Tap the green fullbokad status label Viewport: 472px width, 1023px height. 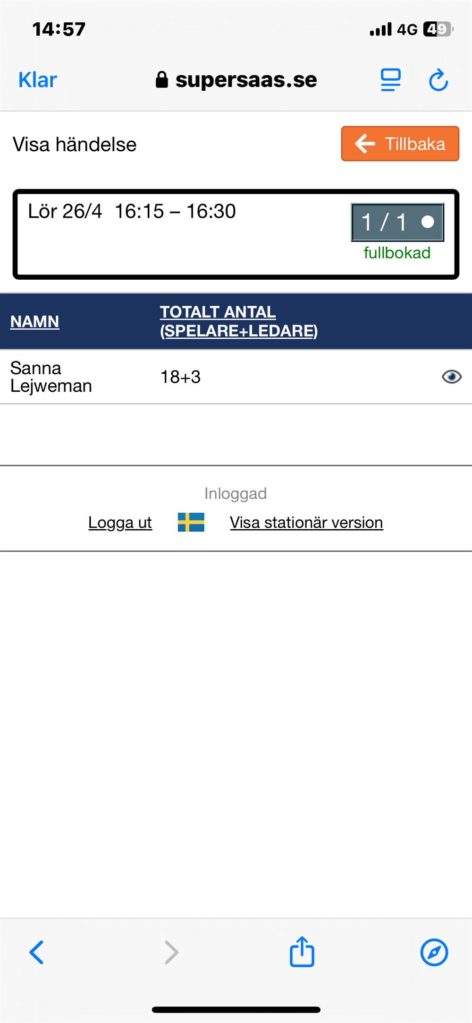[397, 253]
